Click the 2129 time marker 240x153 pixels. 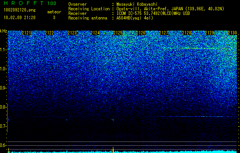tap(209, 33)
